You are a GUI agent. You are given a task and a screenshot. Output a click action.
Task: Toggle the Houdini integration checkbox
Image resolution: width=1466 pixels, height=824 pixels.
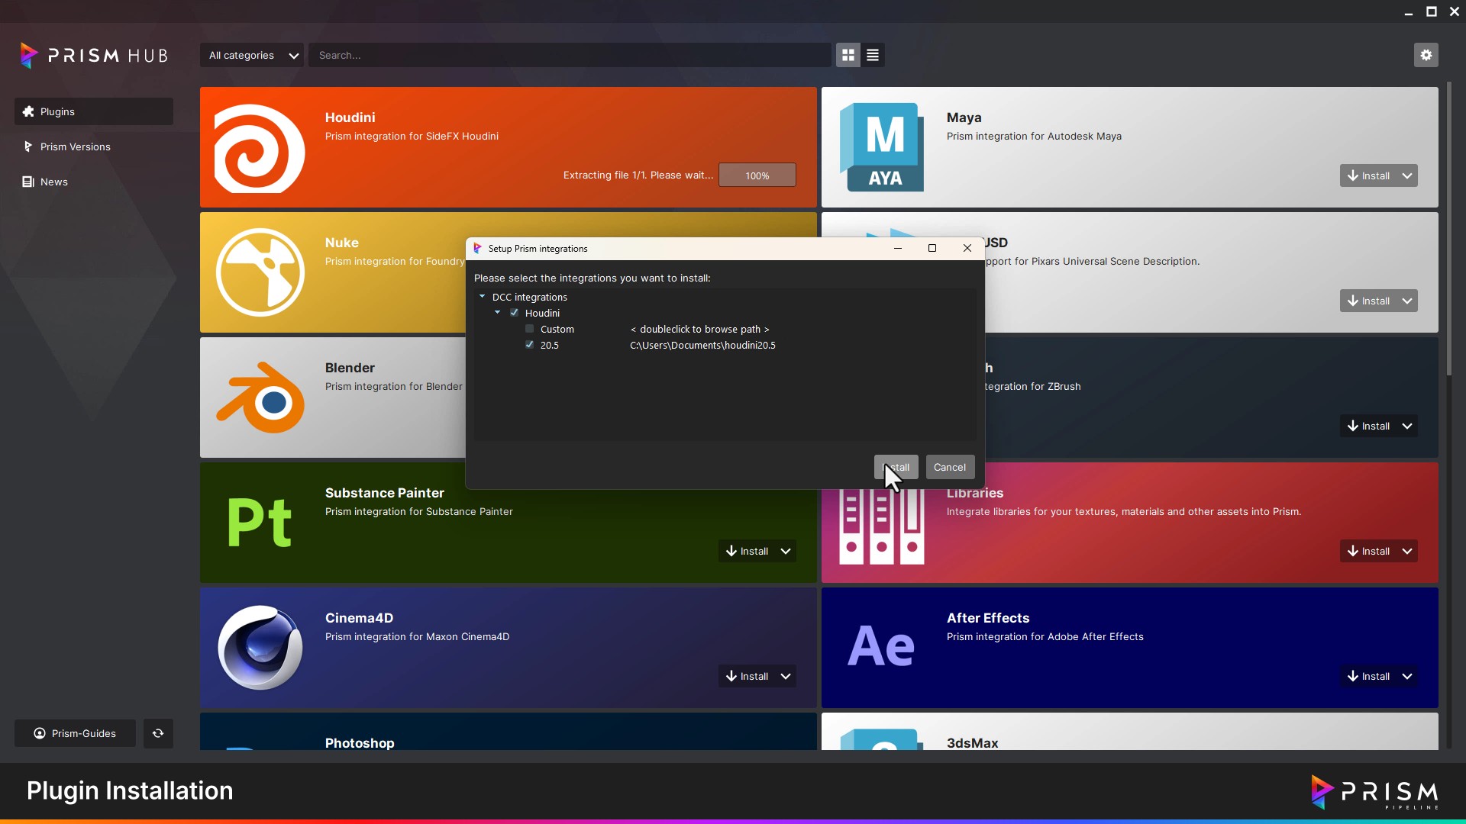pos(515,313)
